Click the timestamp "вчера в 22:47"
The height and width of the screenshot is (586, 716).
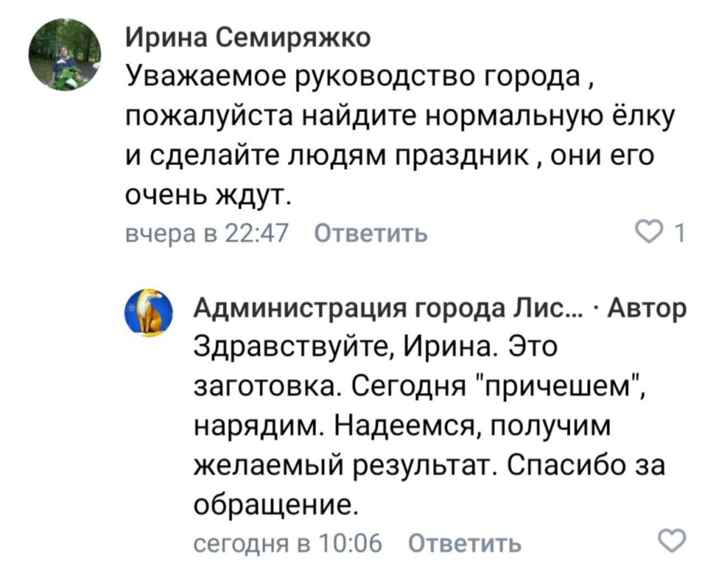203,231
